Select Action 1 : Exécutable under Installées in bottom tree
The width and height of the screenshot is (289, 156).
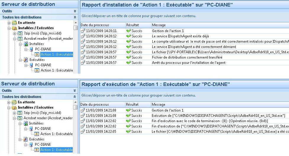56,134
